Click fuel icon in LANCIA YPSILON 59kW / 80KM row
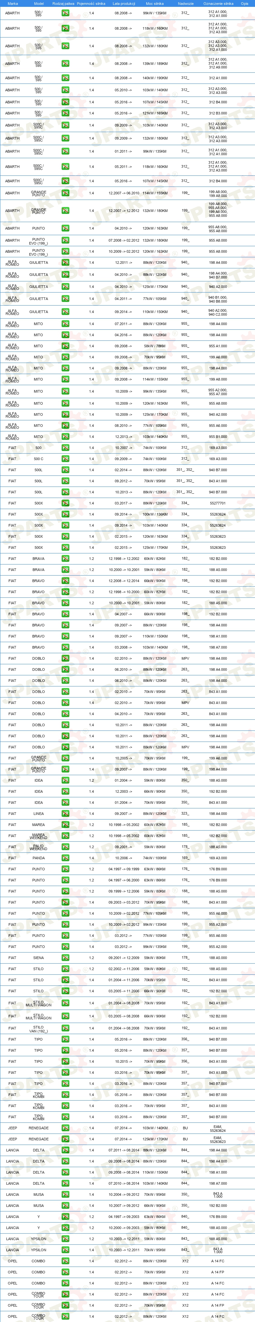The height and width of the screenshot is (1322, 255). (x=65, y=1239)
